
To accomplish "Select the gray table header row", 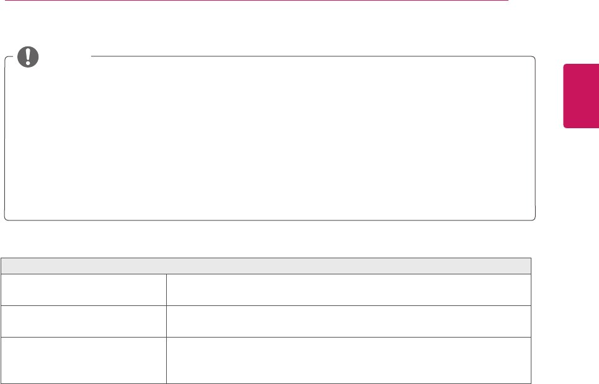I will 266,266.
